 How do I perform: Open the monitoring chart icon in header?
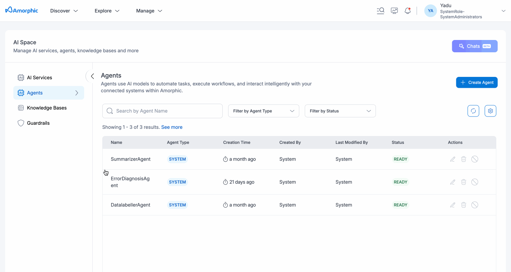pos(394,11)
